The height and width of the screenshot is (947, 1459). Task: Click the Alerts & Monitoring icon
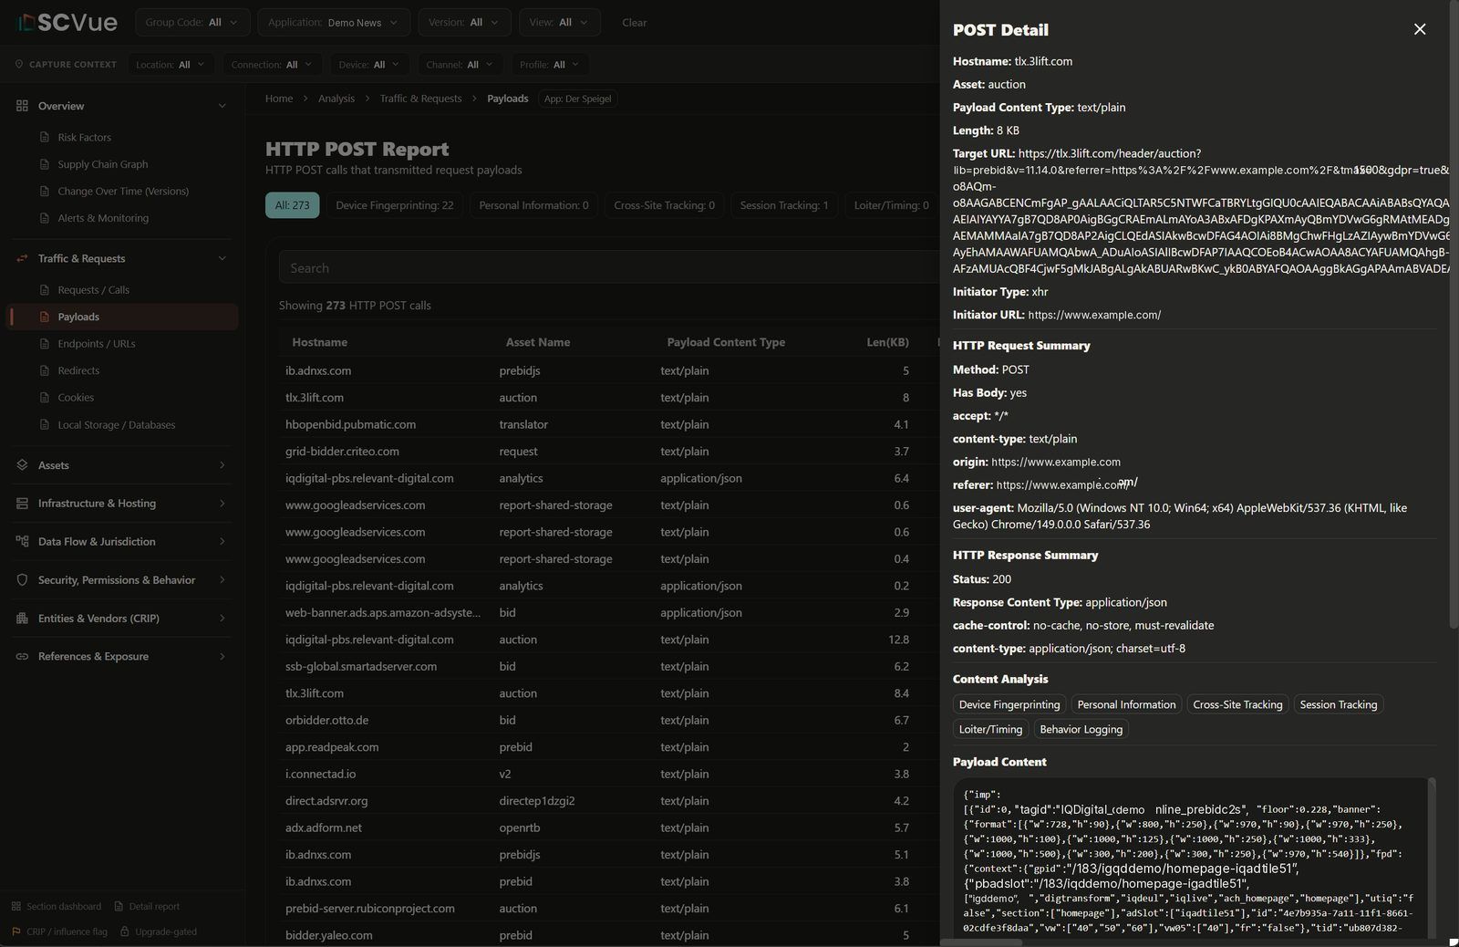(x=45, y=218)
